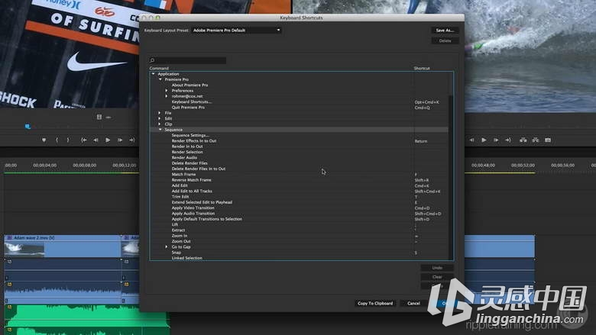
Task: Select the Apply Video Transition row
Action: (299, 208)
